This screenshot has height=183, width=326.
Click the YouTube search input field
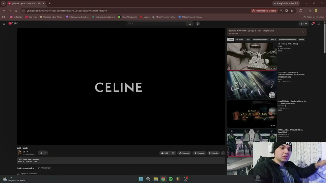click(156, 24)
